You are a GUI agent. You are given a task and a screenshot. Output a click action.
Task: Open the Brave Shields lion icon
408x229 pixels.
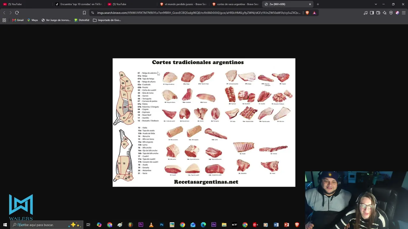307,13
